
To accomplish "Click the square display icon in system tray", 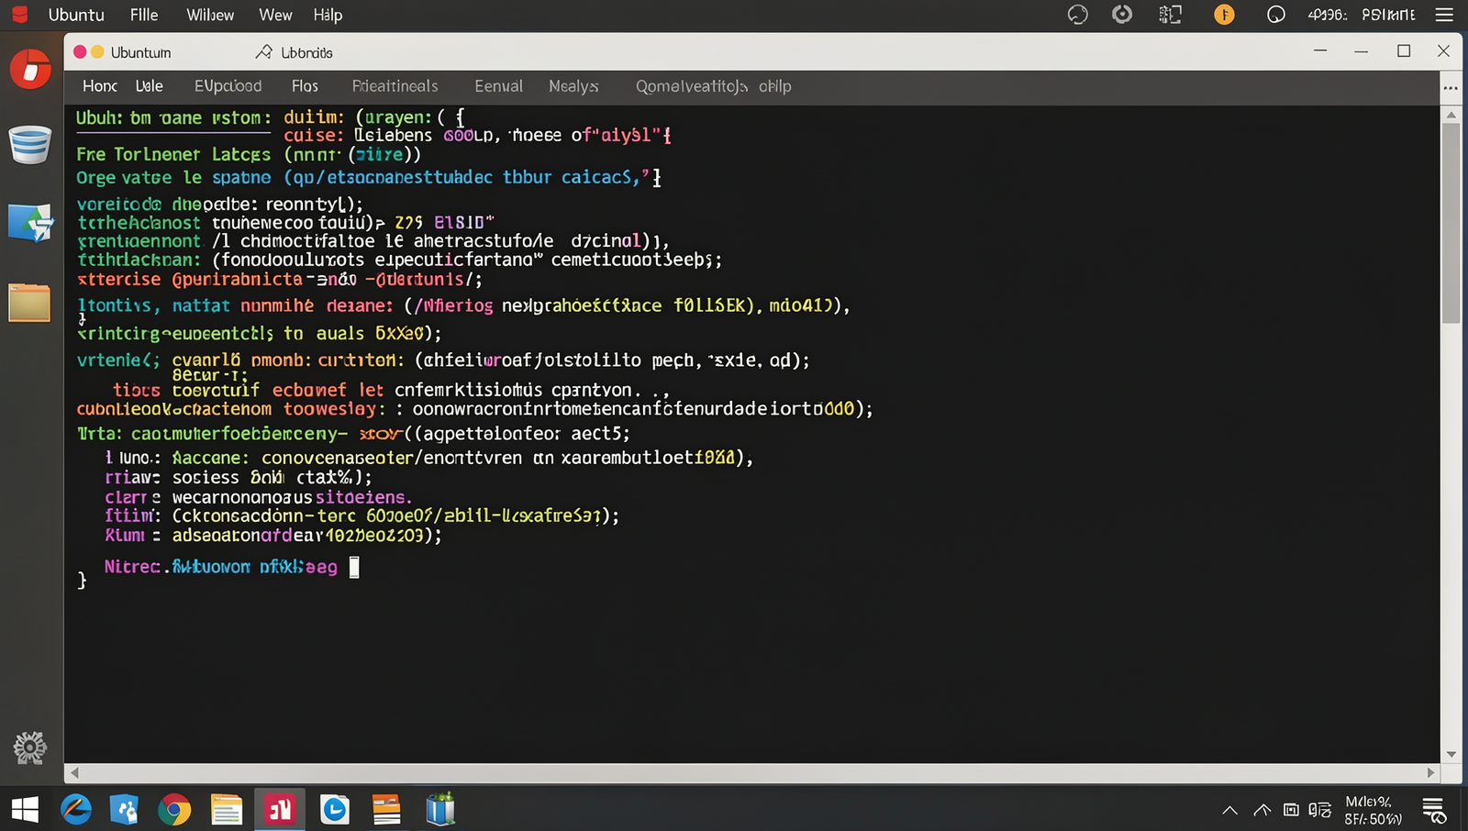I will [1291, 810].
